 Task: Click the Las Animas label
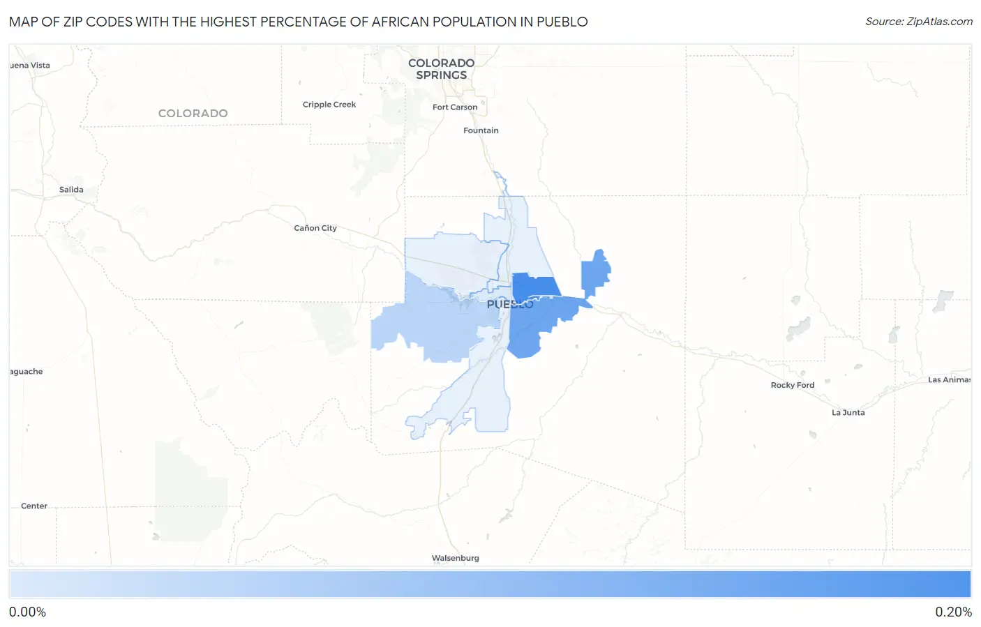pyautogui.click(x=949, y=380)
